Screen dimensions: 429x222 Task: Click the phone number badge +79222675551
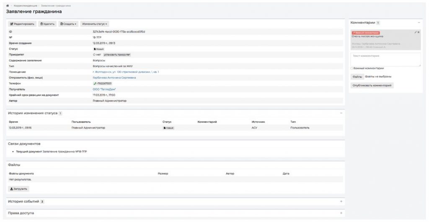102,84
